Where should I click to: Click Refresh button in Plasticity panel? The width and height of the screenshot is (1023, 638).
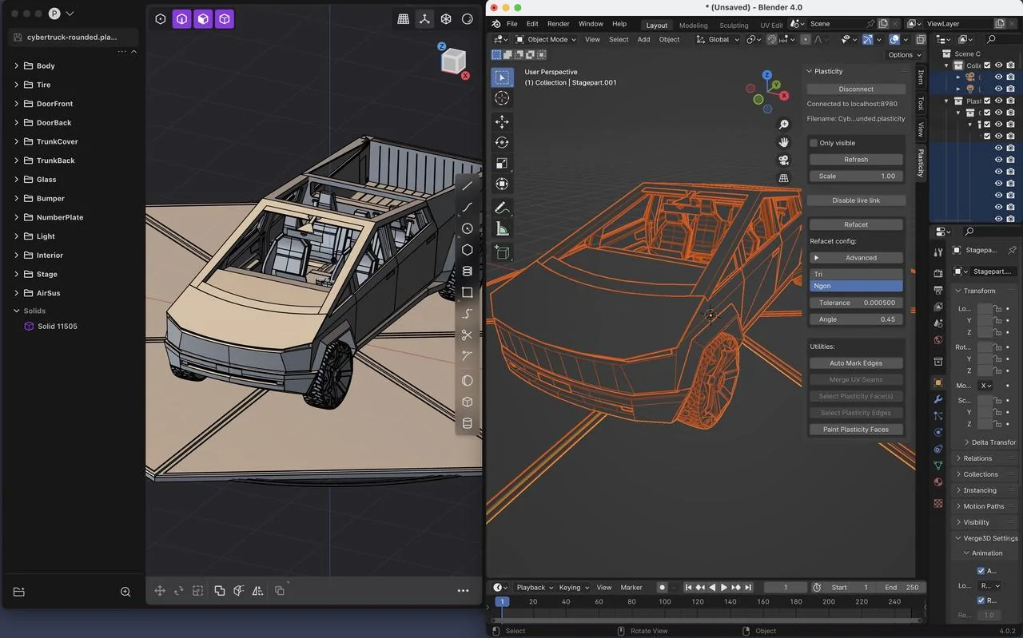[x=856, y=159]
